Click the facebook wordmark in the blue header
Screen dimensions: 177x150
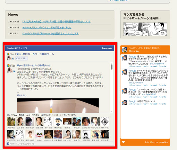107,48
